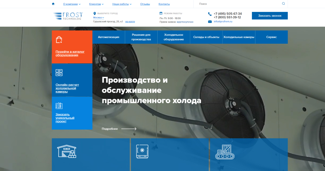The height and width of the screenshot is (171, 325).
Task: Click the phone handset icon
Action: [x=210, y=14]
